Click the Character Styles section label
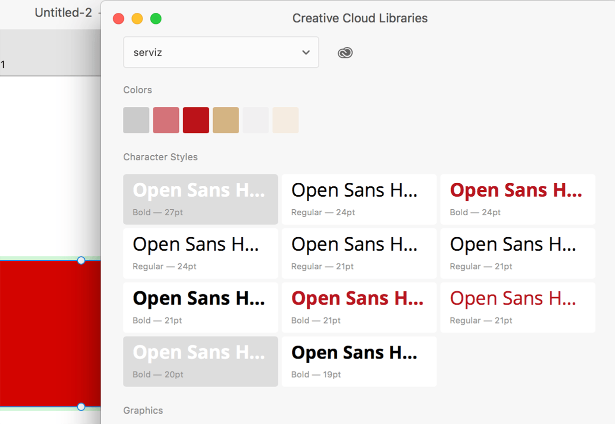615x424 pixels. [160, 157]
